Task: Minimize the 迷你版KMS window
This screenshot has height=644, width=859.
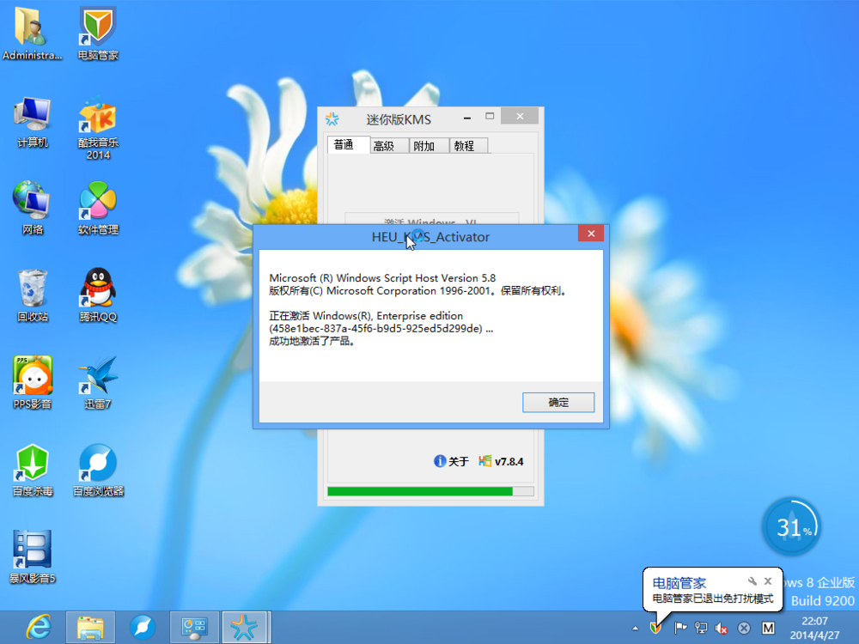Action: click(x=466, y=117)
